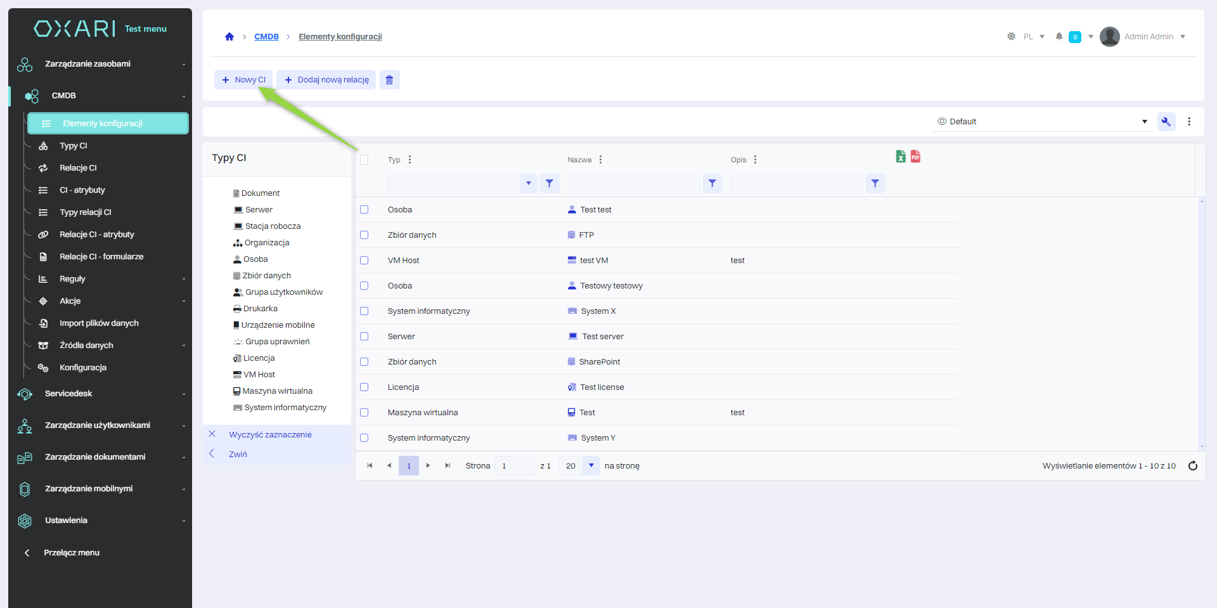1217x608 pixels.
Task: Export the table to PDF
Action: (915, 157)
